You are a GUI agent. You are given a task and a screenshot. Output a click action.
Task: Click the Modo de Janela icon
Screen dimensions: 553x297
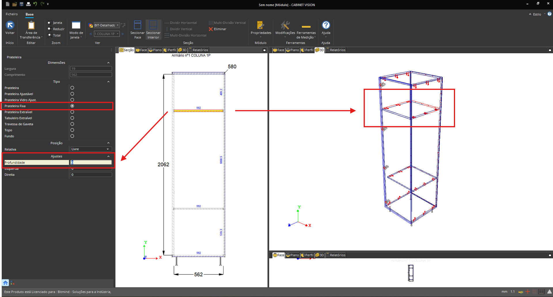coord(76,25)
